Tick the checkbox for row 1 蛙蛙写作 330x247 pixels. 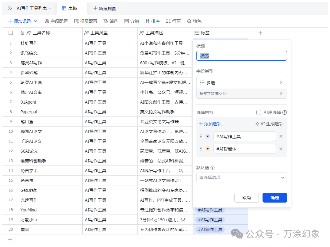coord(11,43)
